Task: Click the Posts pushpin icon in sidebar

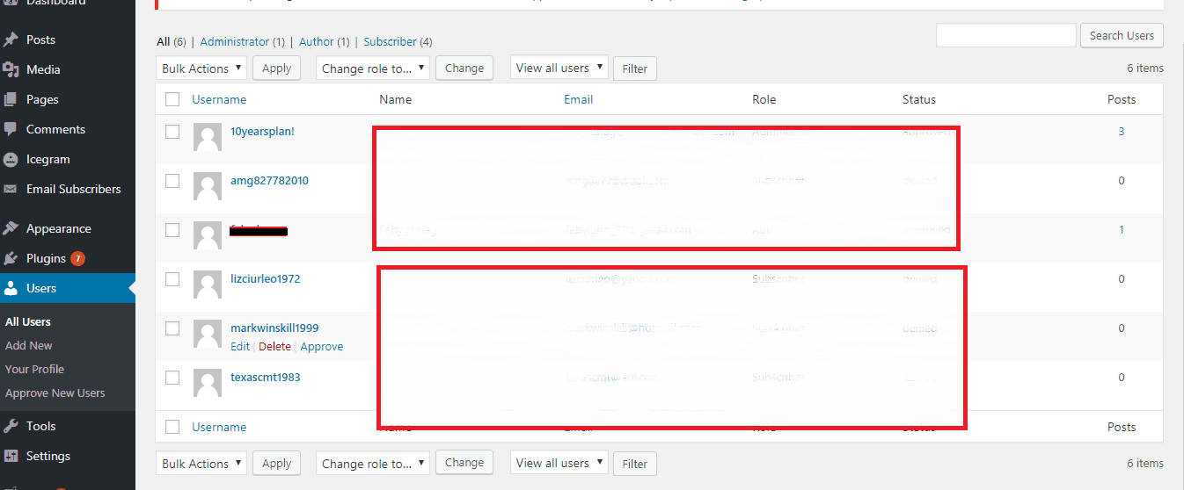Action: (11, 40)
